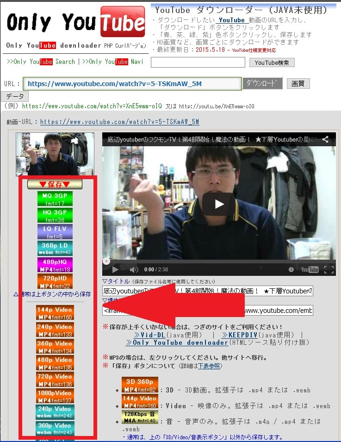341x442 pixels.
Task: Click into the YouTube search text box
Action: (x=198, y=62)
